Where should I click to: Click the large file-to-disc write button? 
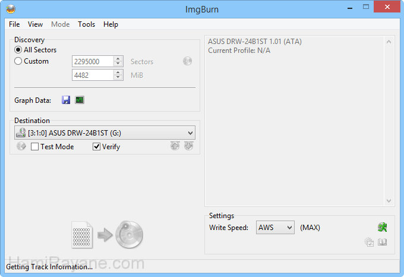[107, 234]
